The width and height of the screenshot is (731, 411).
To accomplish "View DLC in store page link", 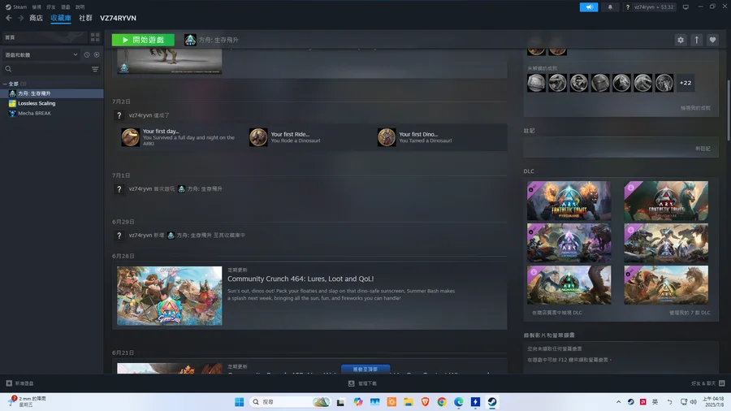I will point(556,313).
